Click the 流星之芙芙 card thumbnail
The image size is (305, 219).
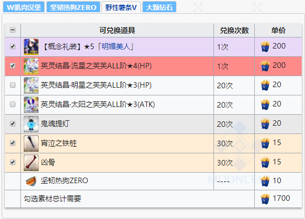[31, 66]
